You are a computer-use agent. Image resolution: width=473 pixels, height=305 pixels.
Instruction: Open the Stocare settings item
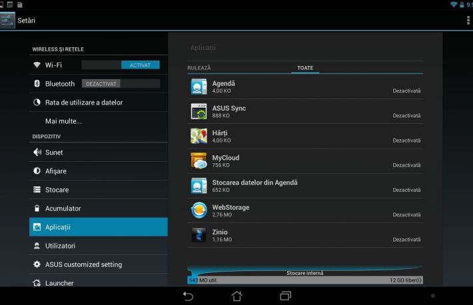pos(57,190)
